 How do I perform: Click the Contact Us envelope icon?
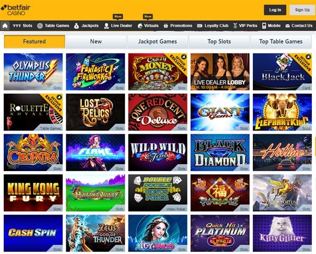coord(288,26)
